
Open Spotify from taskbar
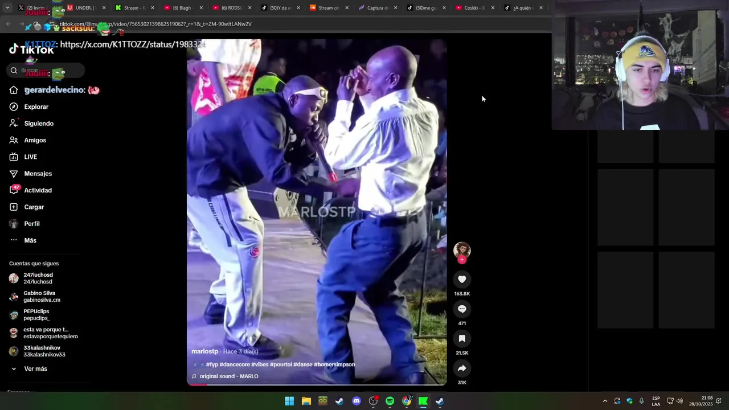390,401
